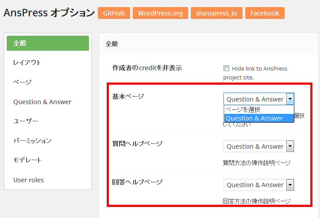The image size is (320, 218).
Task: Click the 質問方法の操作説明ページ description text
Action: (257, 163)
